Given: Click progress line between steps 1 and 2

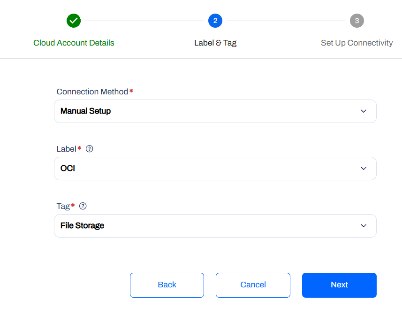Looking at the screenshot, I should pos(144,21).
